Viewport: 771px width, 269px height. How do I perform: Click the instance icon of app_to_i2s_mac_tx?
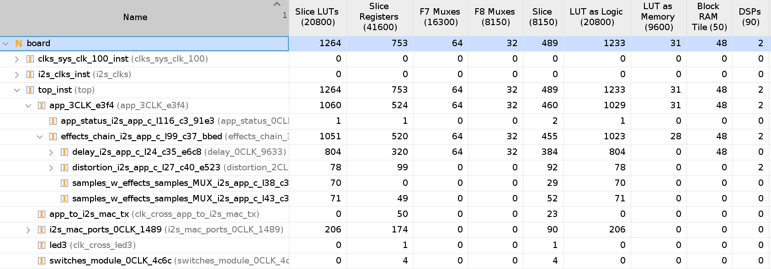42,214
